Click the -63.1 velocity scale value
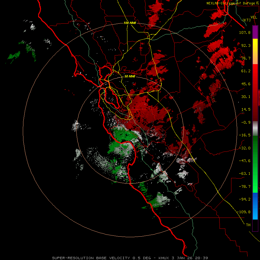Viewport: 260px width, 260px height. point(245,174)
